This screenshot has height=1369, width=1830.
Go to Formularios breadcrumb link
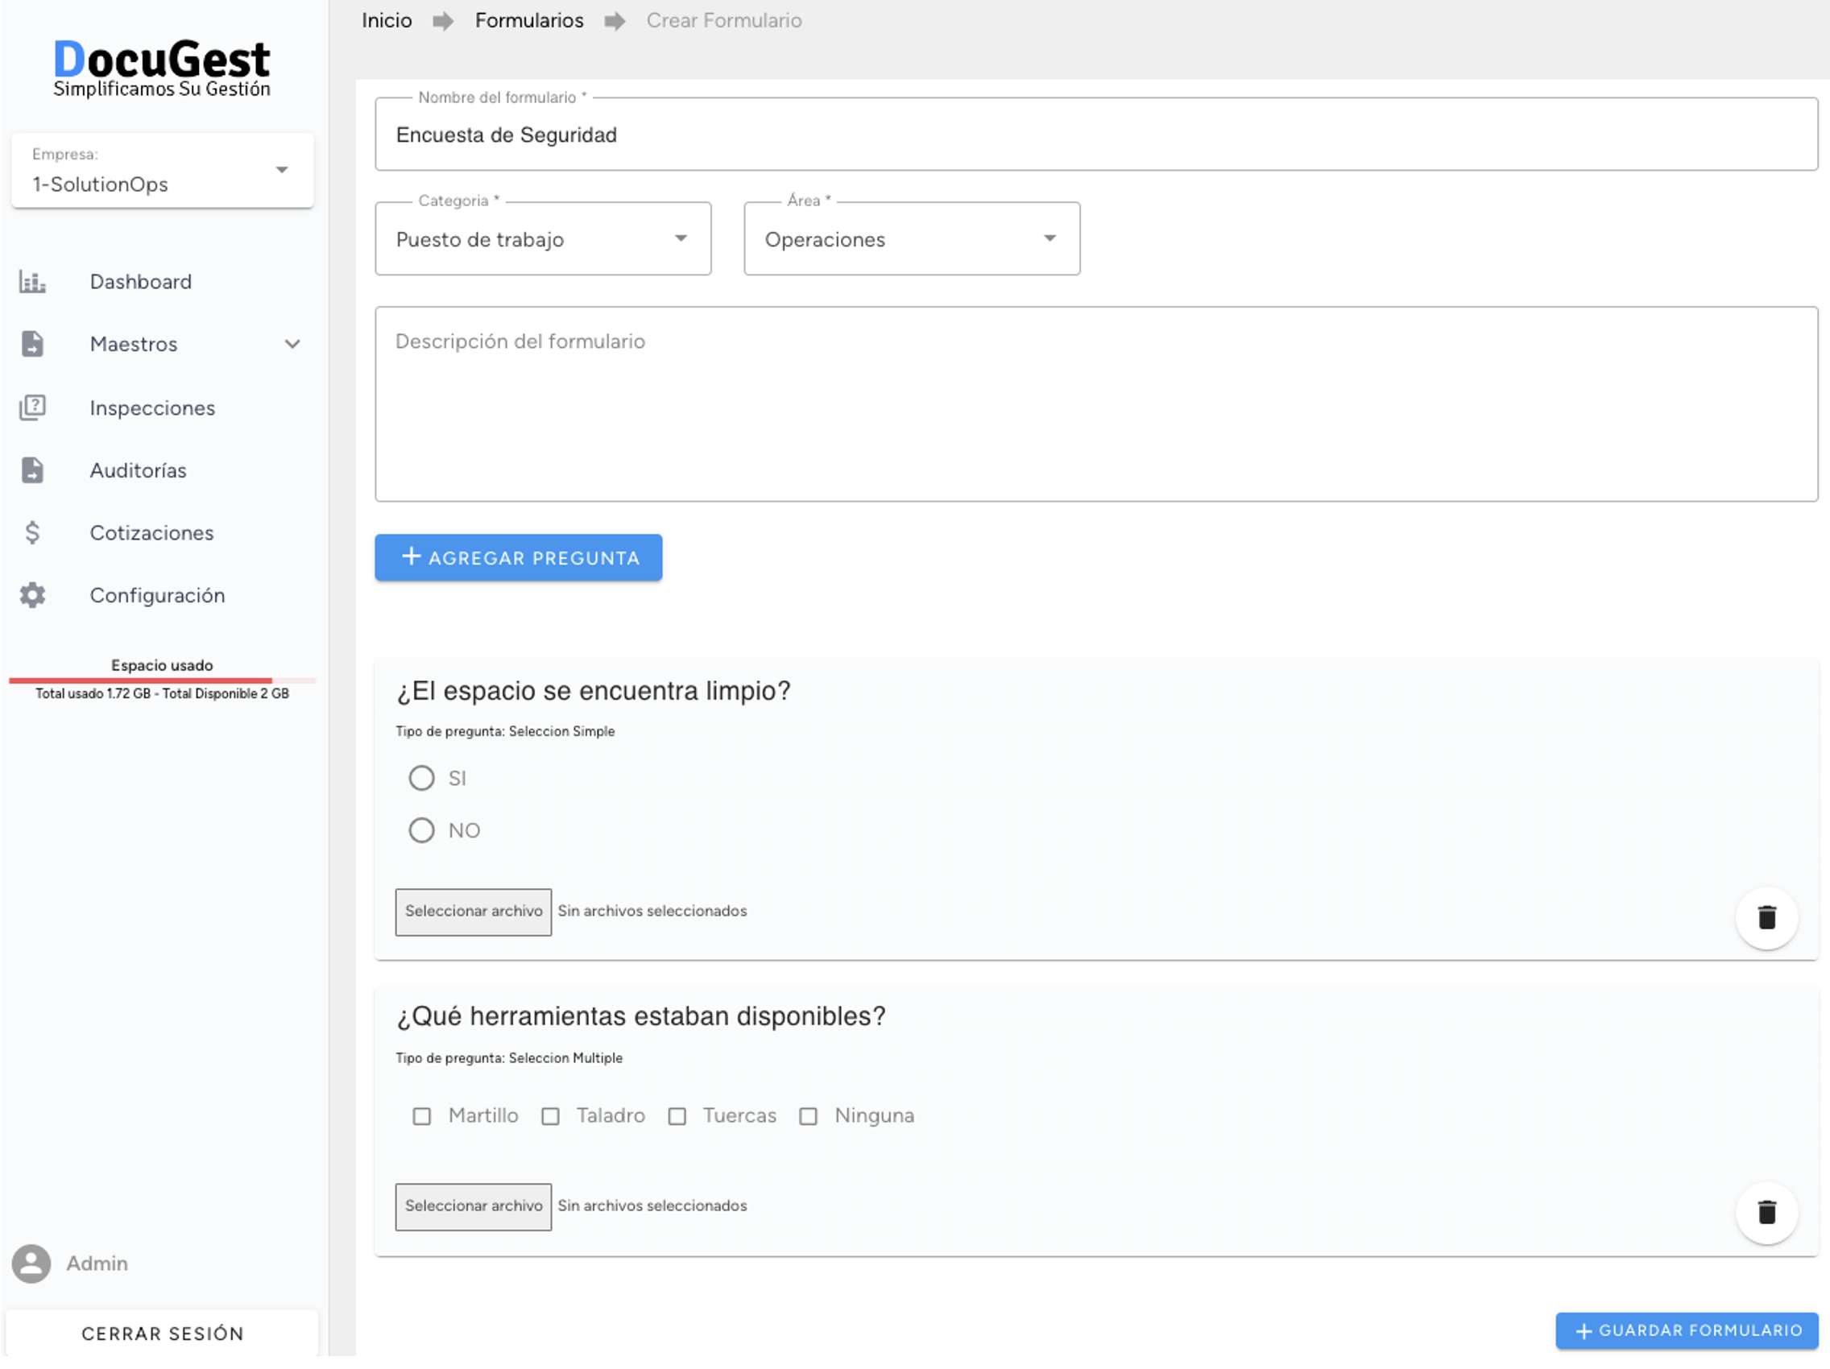[x=528, y=21]
